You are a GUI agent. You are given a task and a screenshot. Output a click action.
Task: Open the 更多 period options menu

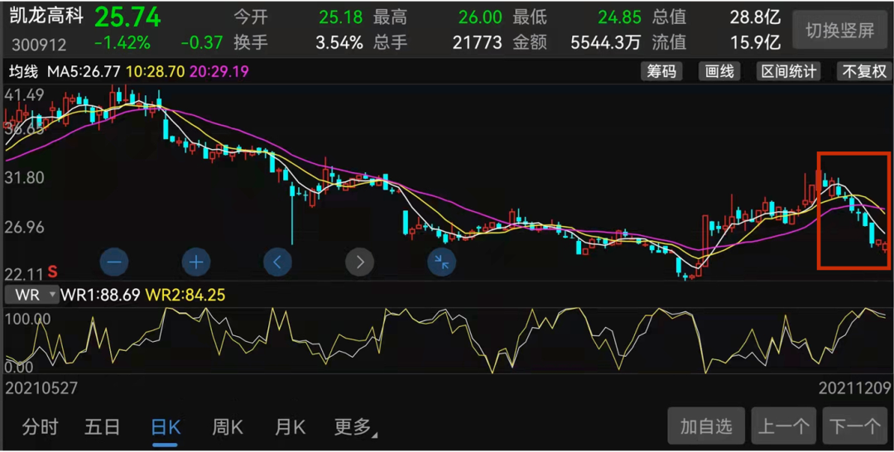(355, 427)
